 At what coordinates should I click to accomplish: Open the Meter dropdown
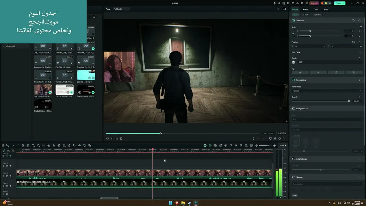283,146
